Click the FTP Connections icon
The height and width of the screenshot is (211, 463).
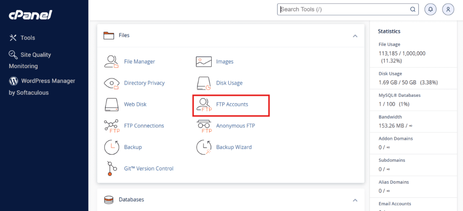point(112,126)
